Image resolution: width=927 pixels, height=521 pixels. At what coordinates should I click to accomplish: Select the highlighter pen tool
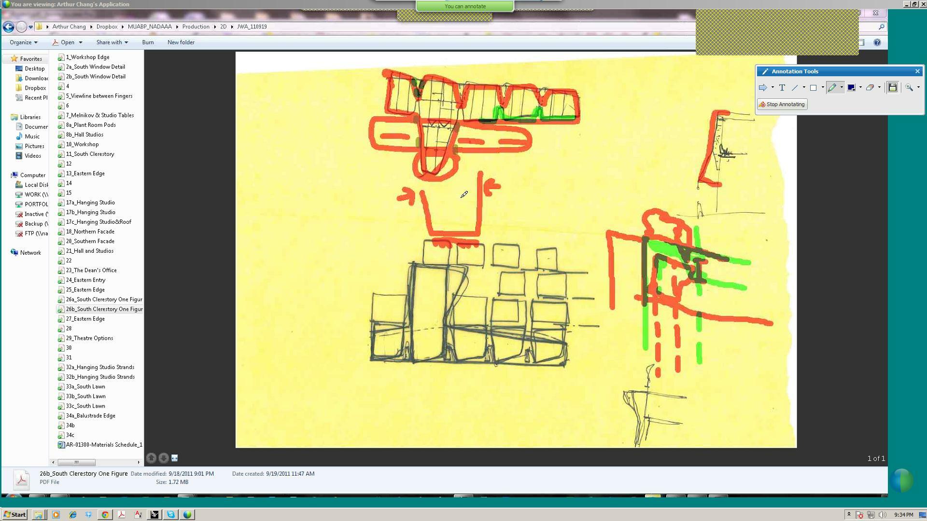tap(832, 87)
